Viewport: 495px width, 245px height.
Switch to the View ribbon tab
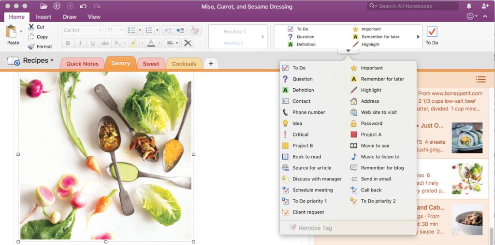(x=94, y=17)
